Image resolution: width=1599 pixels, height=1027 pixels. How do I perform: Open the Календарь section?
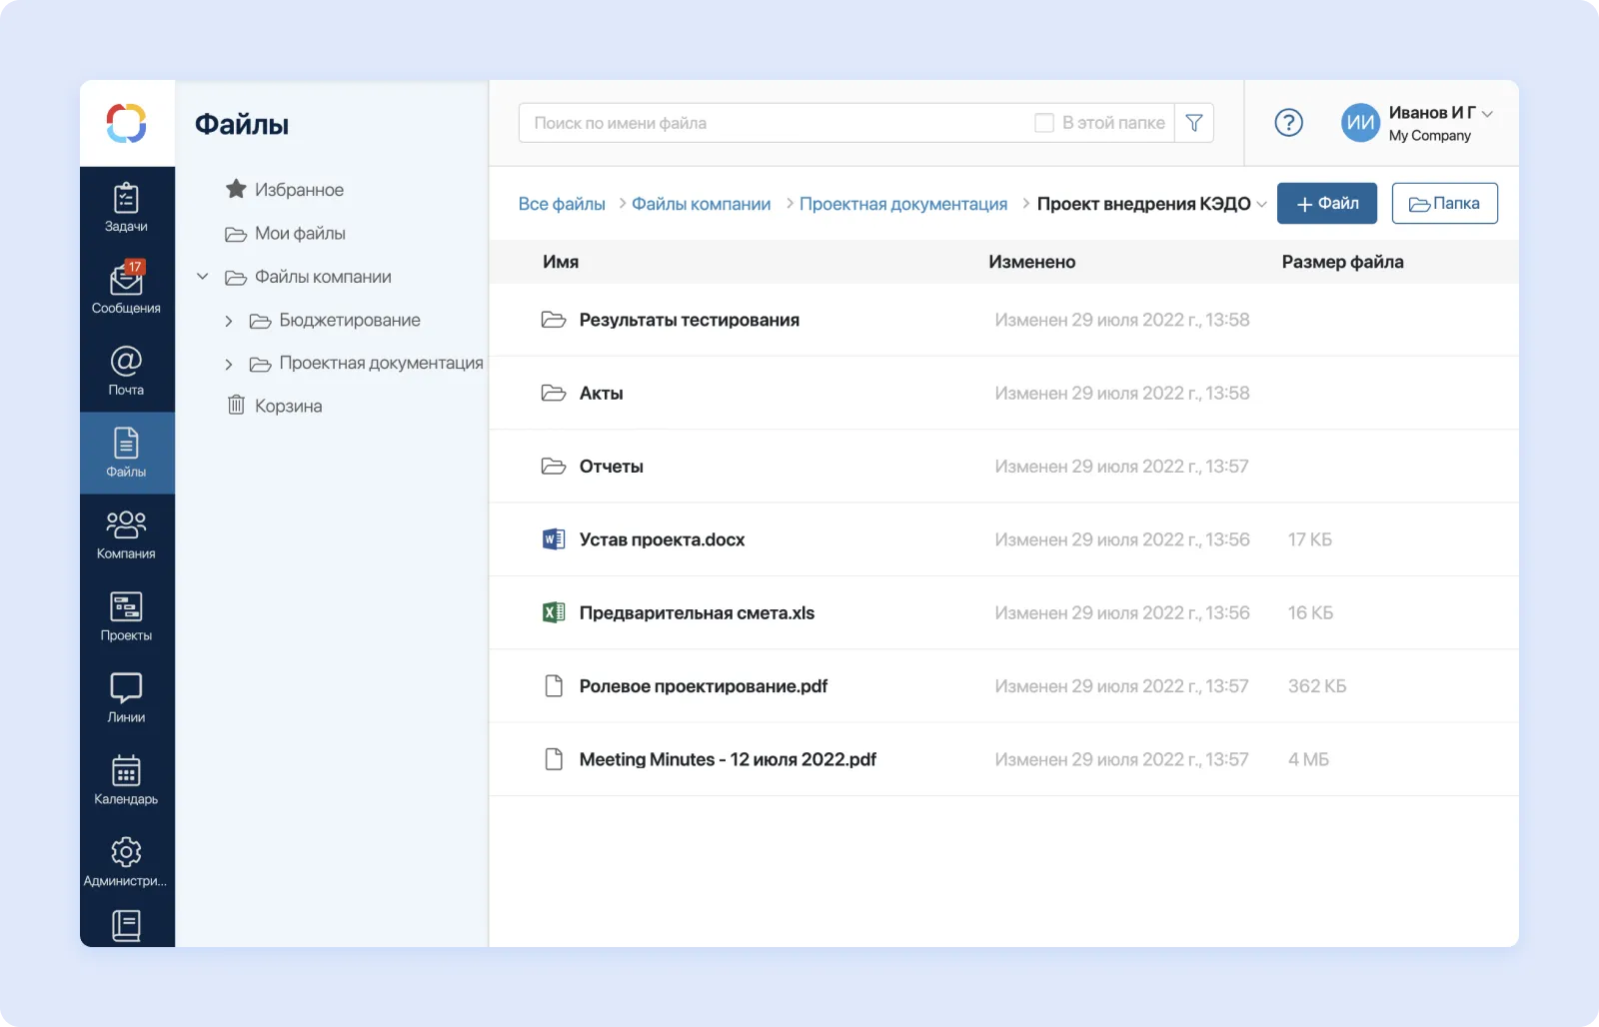(x=126, y=777)
